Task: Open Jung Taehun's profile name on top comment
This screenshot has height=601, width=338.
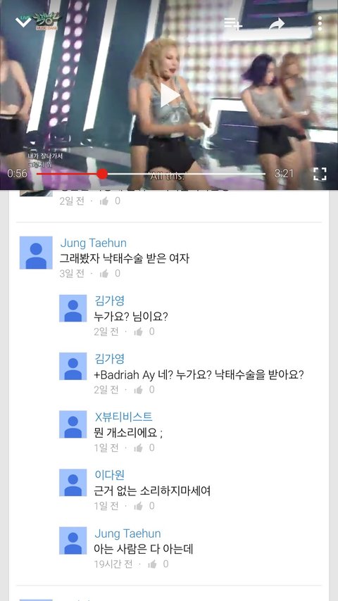Action: point(93,243)
